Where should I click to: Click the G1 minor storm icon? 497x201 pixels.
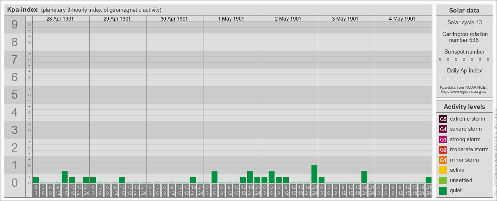(x=443, y=160)
